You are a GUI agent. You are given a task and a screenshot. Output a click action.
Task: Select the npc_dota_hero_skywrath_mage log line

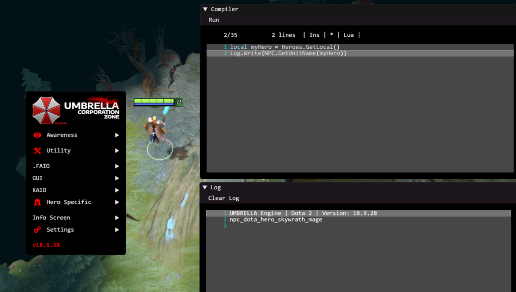[276, 220]
